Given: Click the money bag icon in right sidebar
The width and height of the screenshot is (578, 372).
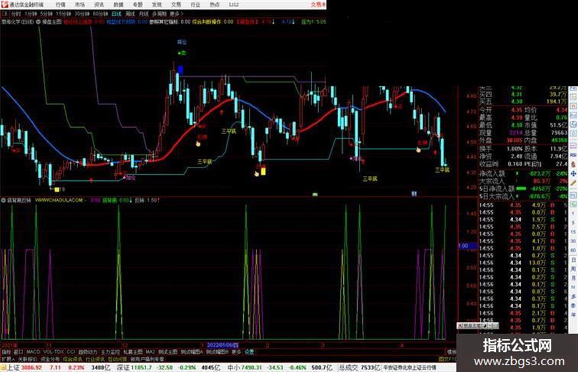Looking at the screenshot, I should point(573,164).
